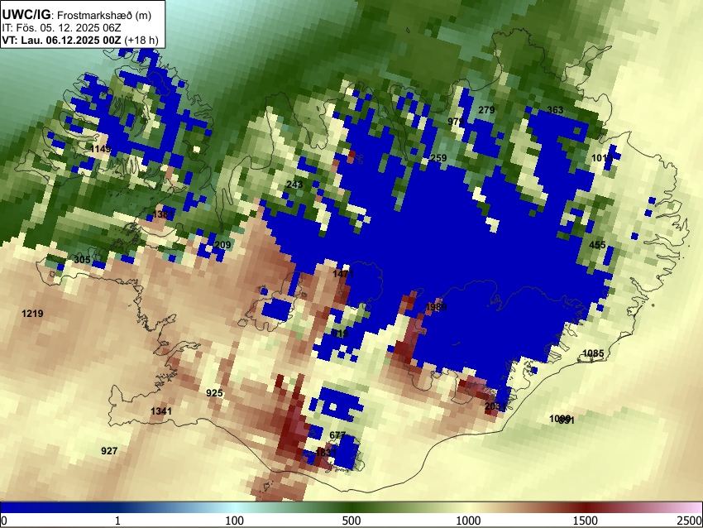Click the title text 'UWC/IG: Frostmarkshæð (m)'

point(77,15)
